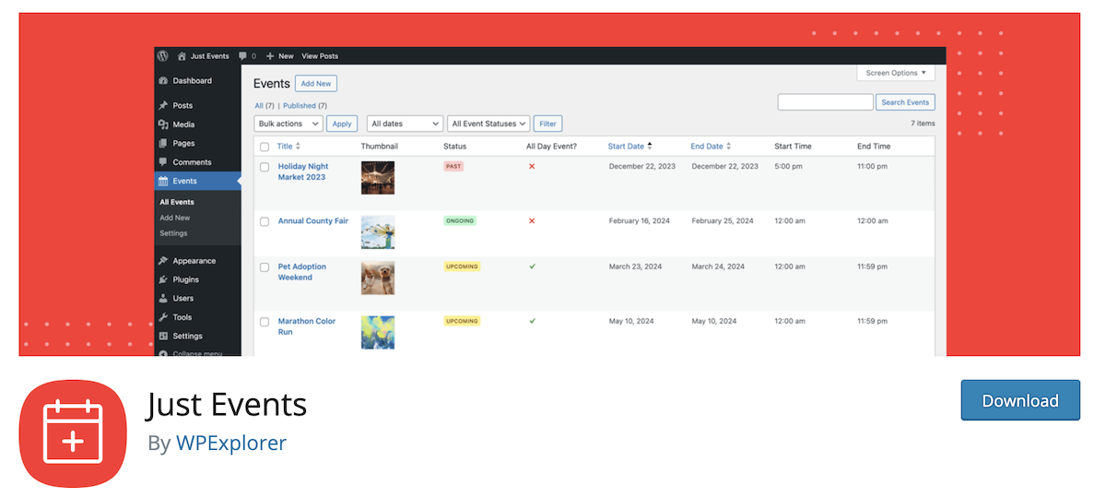Click green check for Pet Adoption Weekend
This screenshot has height=497, width=1106.
pos(532,266)
